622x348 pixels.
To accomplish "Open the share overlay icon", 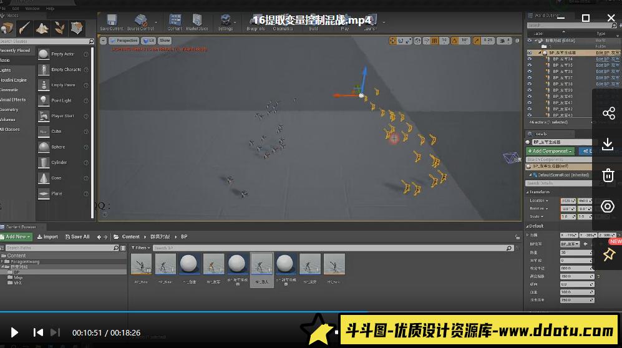I will point(608,113).
